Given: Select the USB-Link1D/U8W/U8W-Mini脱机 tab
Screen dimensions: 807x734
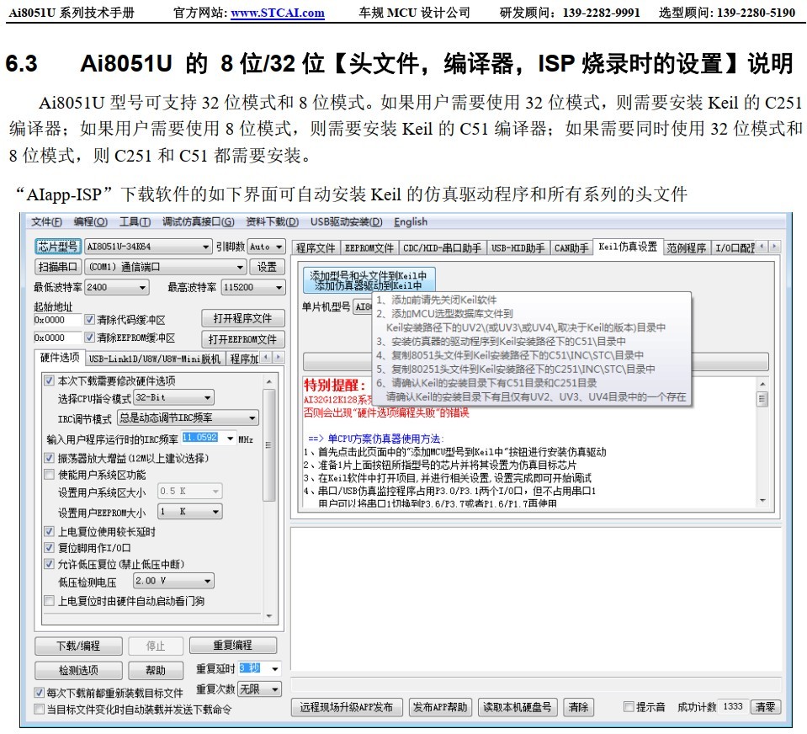Looking at the screenshot, I should 154,359.
